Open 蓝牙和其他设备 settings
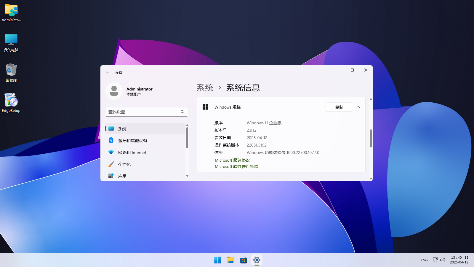Viewport: 474px width, 267px height. (145, 141)
